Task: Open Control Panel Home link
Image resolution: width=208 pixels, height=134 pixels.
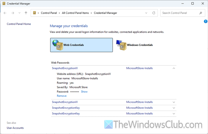Action: pyautogui.click(x=19, y=24)
